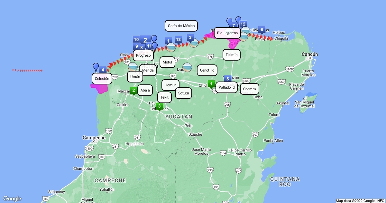Click blue marker 6 near El Cuyo
The width and height of the screenshot is (386, 203).
[x=262, y=30]
